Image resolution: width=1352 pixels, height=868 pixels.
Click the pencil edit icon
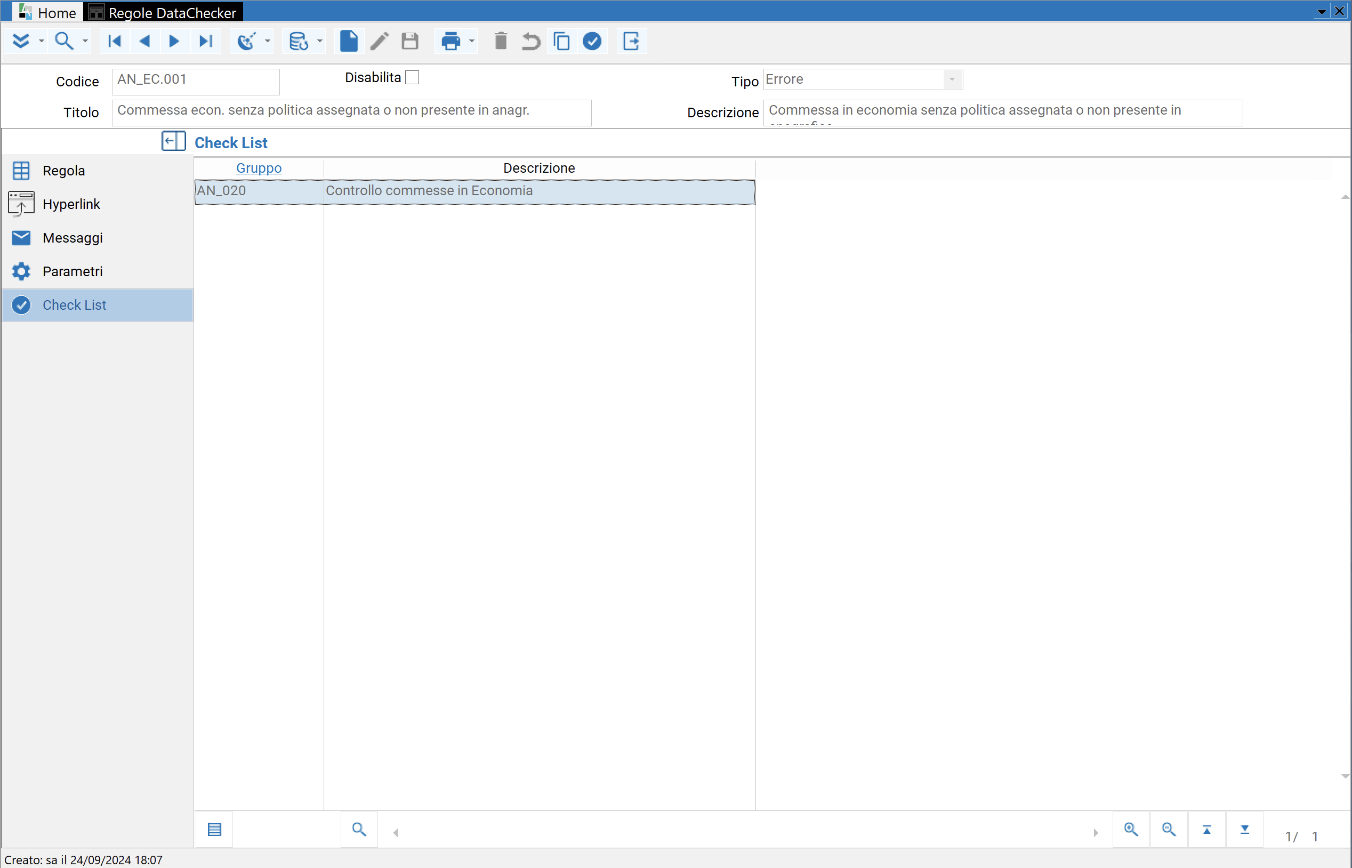click(x=379, y=41)
